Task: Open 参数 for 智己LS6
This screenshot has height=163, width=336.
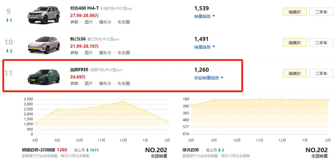Action: click(74, 53)
